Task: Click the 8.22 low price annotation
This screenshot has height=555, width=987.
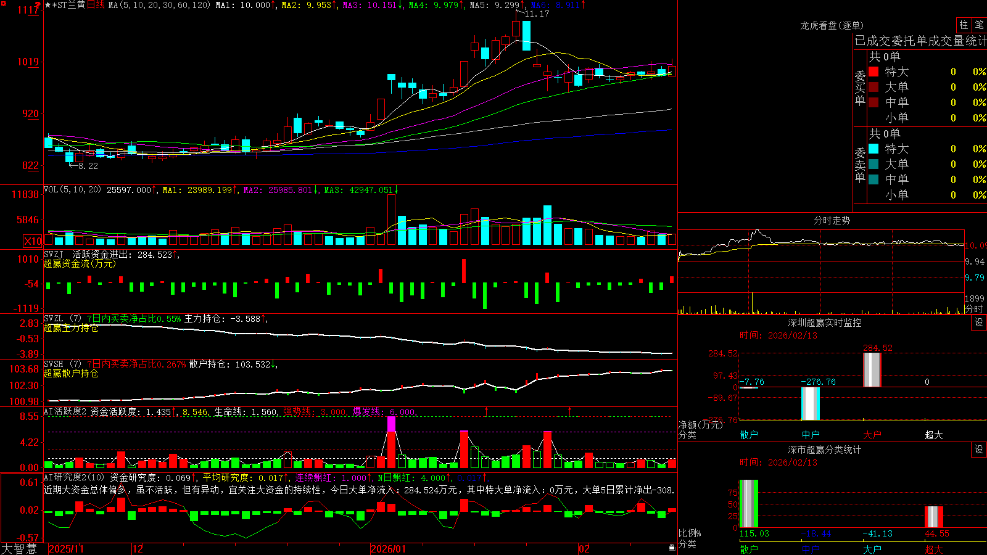Action: [x=88, y=166]
